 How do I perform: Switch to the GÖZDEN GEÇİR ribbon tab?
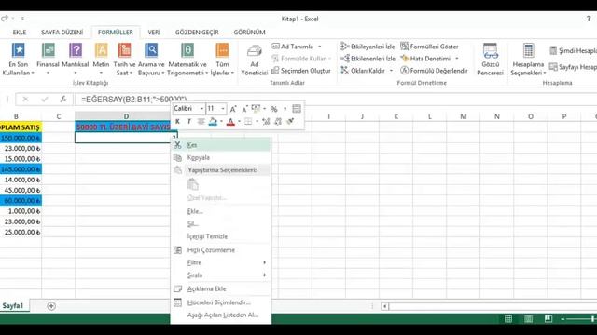(197, 33)
